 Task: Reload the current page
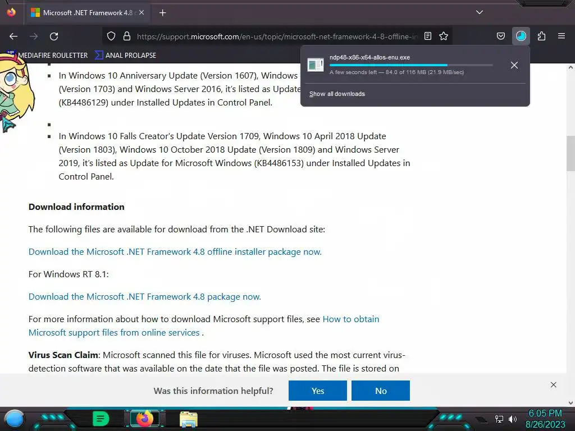pyautogui.click(x=54, y=36)
